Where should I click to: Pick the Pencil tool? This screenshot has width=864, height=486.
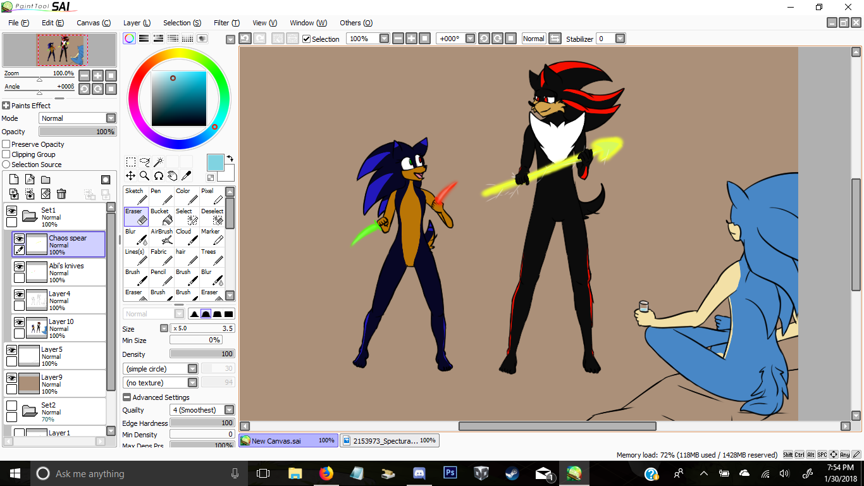[x=161, y=277]
